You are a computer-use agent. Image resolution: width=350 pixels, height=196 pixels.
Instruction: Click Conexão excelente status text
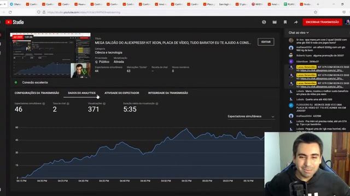click(x=35, y=82)
